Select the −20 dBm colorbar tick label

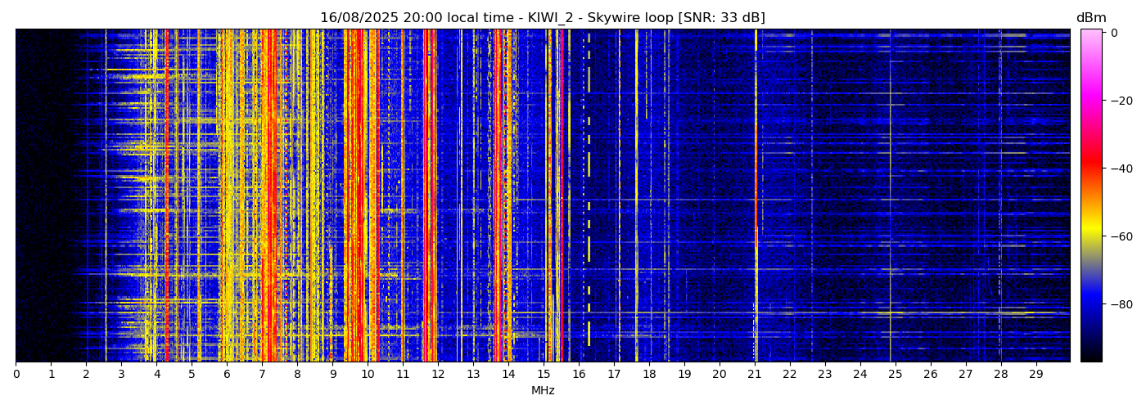pyautogui.click(x=1121, y=101)
